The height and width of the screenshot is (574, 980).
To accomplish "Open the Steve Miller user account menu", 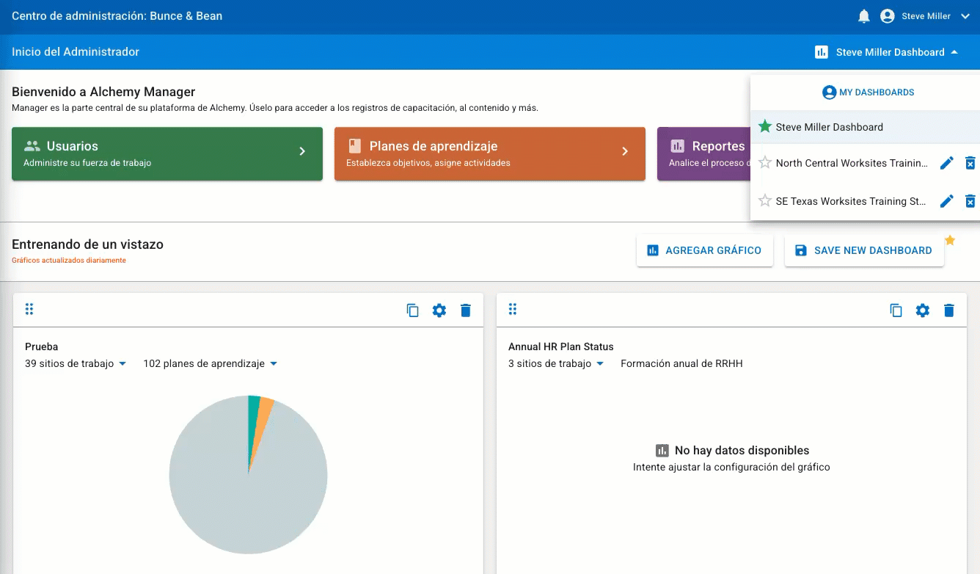I will pyautogui.click(x=926, y=16).
